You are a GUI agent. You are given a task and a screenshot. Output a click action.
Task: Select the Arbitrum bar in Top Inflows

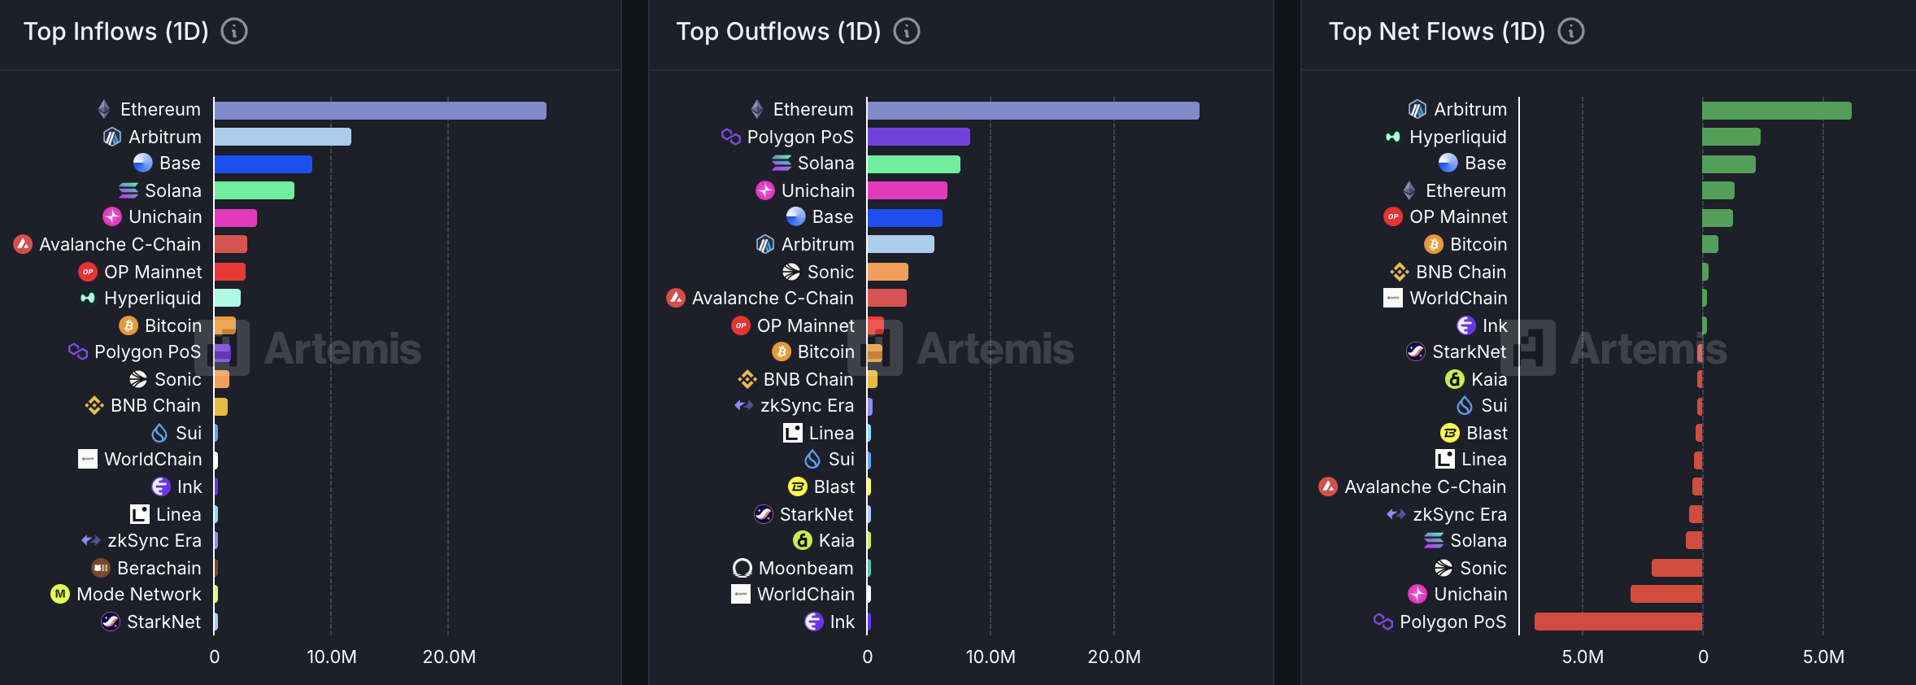pyautogui.click(x=283, y=137)
